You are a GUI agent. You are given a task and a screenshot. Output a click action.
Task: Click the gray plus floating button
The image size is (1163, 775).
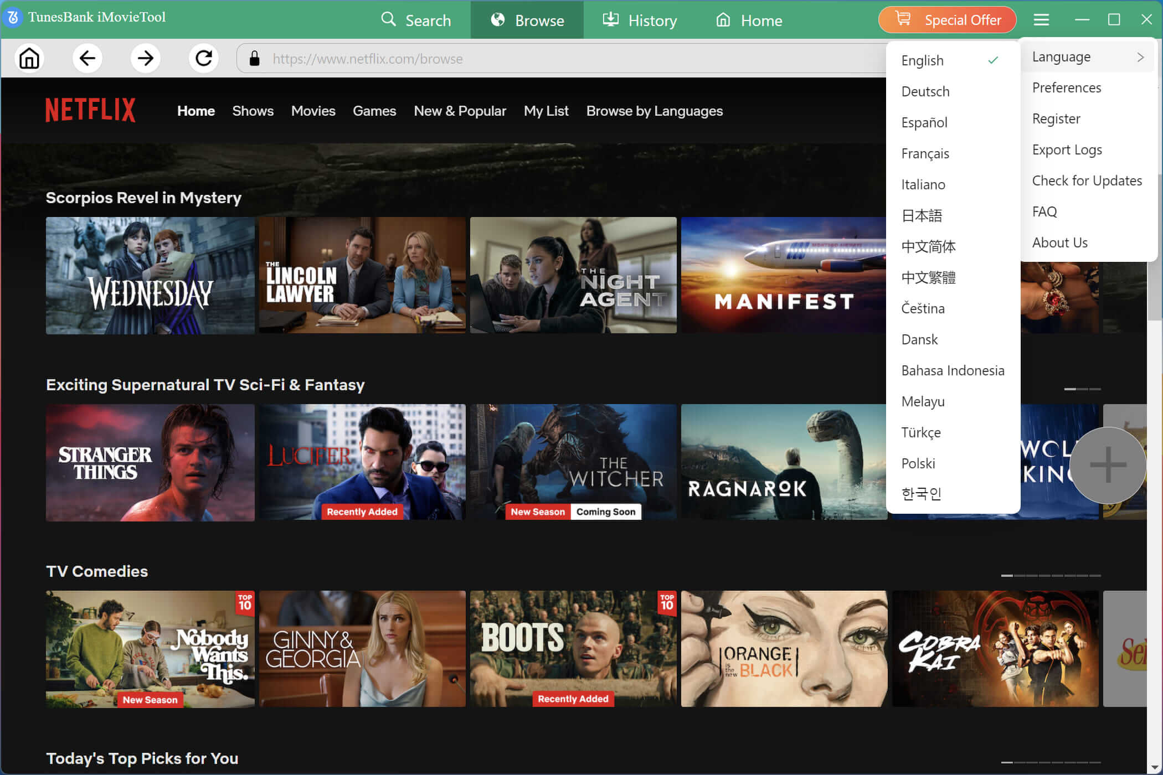click(x=1108, y=465)
